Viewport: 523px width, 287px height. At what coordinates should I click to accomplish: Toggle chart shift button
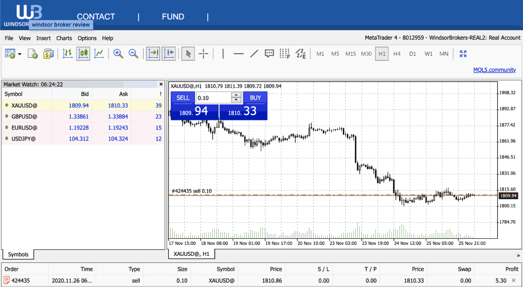point(169,53)
